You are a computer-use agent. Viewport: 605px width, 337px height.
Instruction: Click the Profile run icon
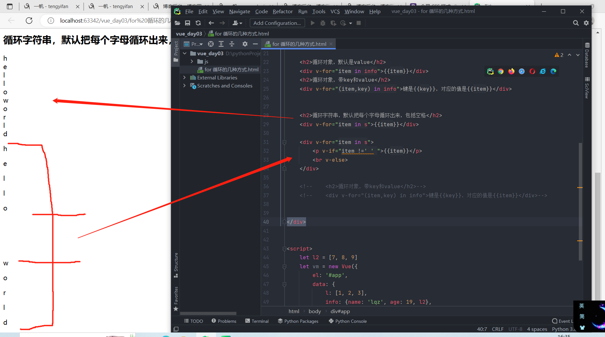pyautogui.click(x=343, y=23)
